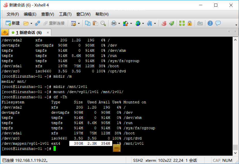
Task: Click the highlighted '380M' size value
Action: pos(78,143)
